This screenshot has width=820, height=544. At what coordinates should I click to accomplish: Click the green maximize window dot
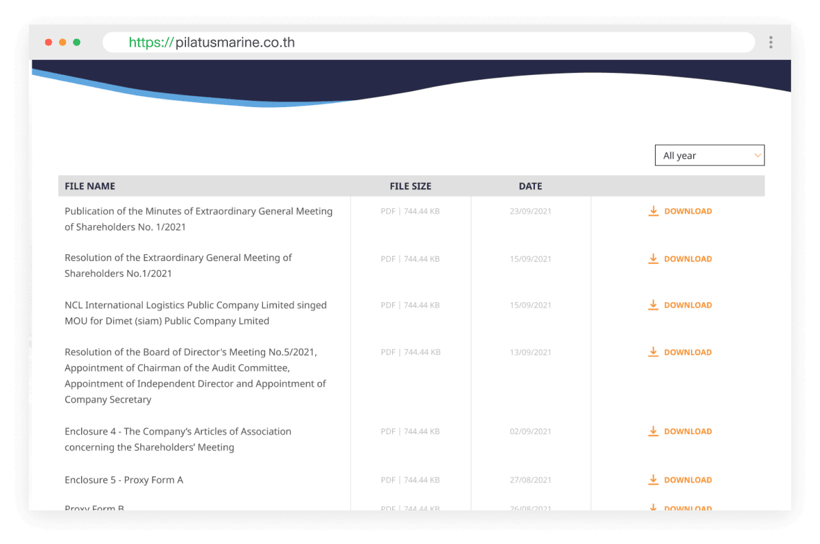pyautogui.click(x=77, y=43)
